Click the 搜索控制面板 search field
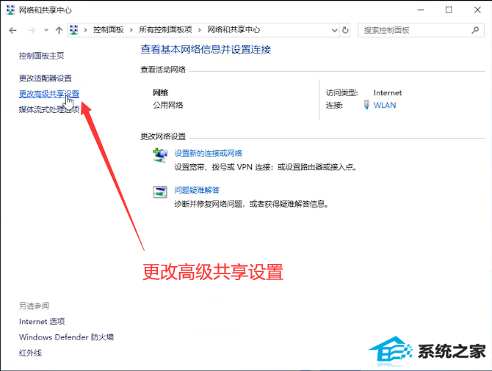The height and width of the screenshot is (371, 492). 421,30
